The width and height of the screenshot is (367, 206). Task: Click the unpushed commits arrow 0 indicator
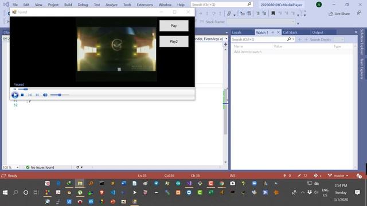(x=287, y=176)
